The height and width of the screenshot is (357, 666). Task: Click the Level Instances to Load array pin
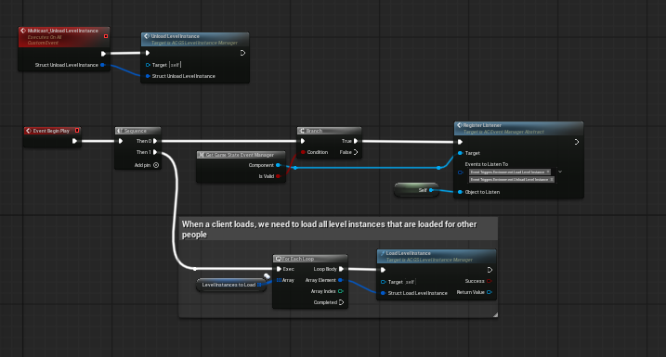[x=259, y=285]
